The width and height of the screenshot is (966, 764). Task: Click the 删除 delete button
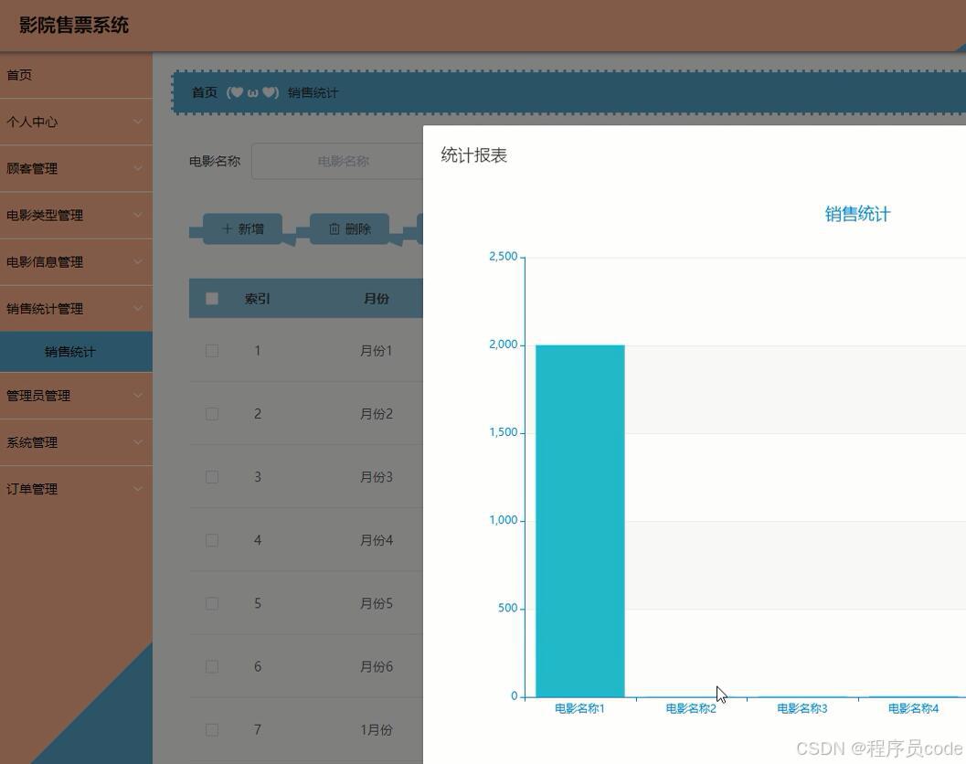[x=349, y=228]
